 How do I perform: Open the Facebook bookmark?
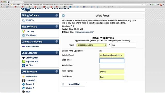coord(86,7)
